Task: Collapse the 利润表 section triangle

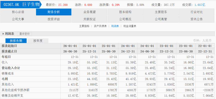Action: click(x=3, y=34)
